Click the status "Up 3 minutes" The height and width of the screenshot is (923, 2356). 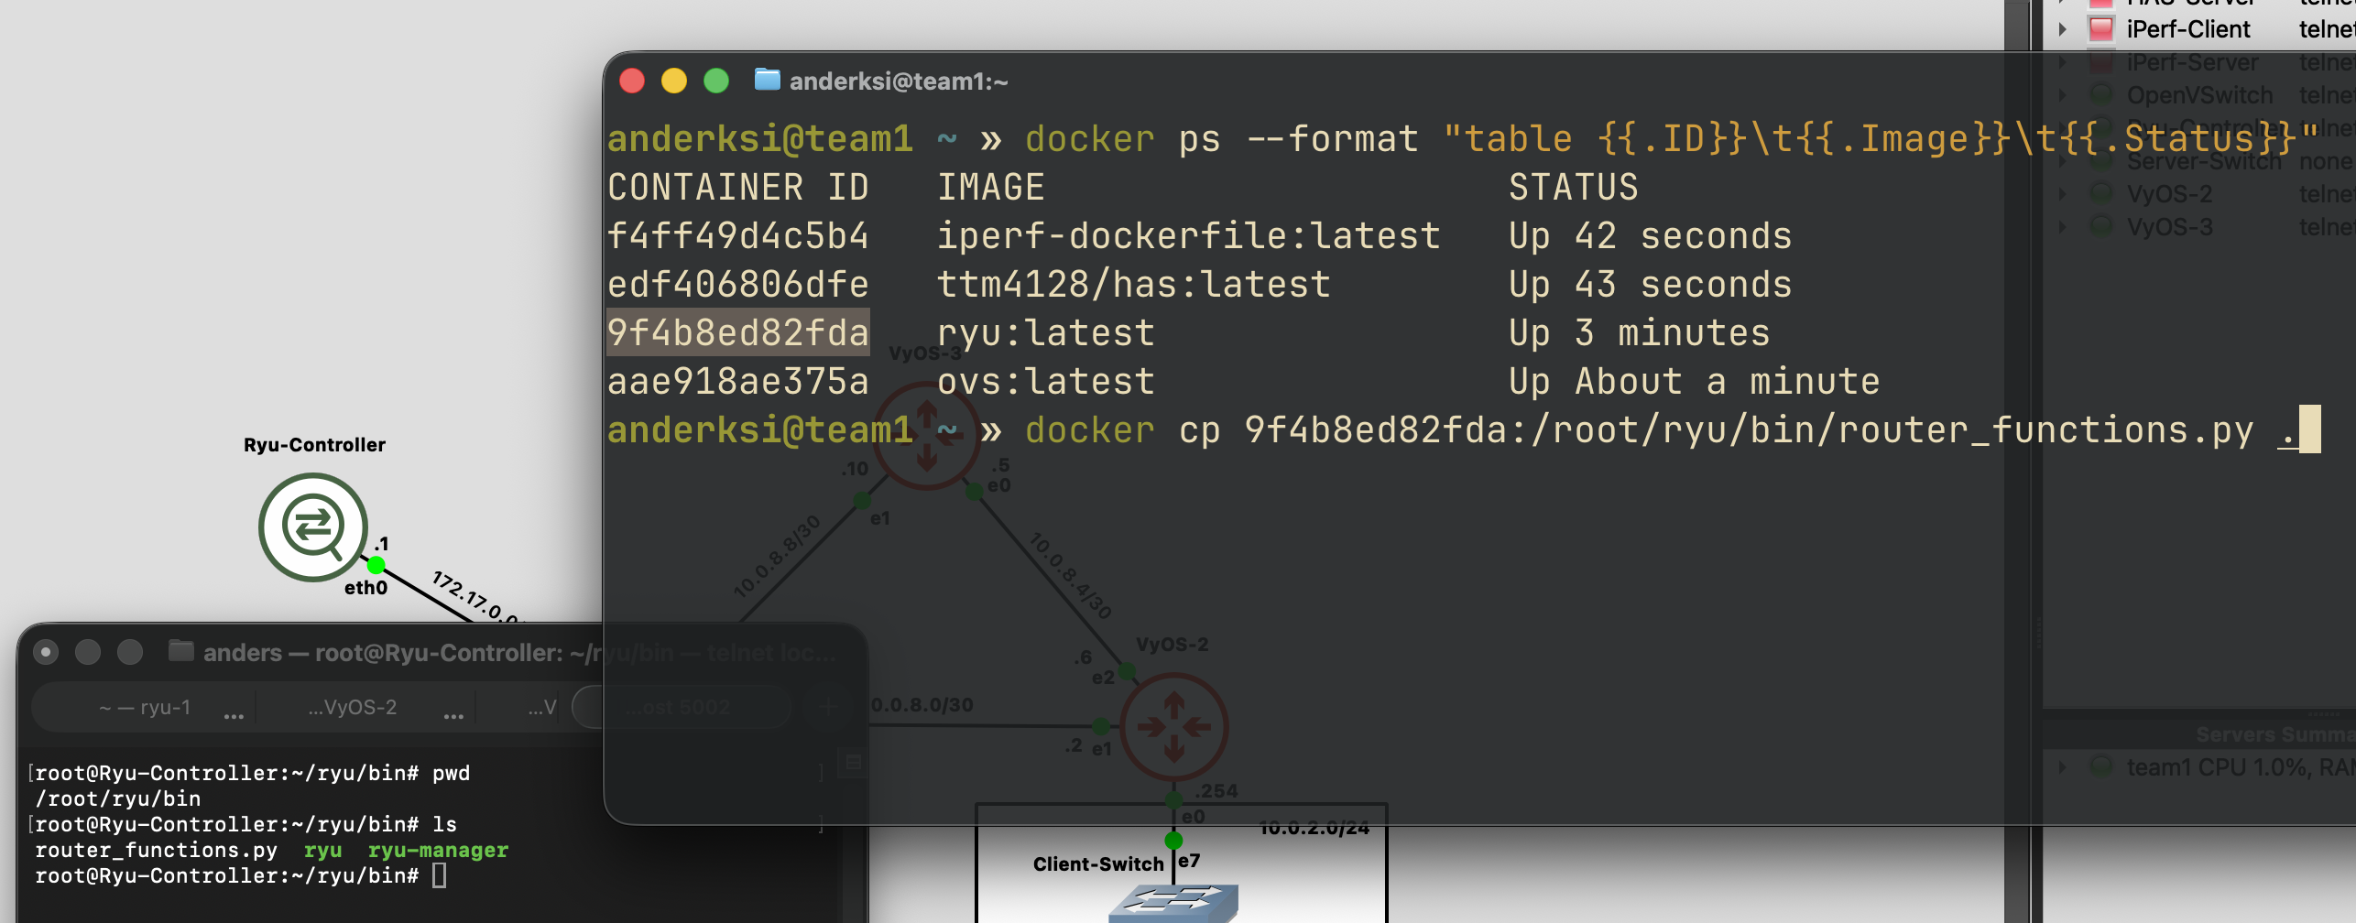[1639, 332]
